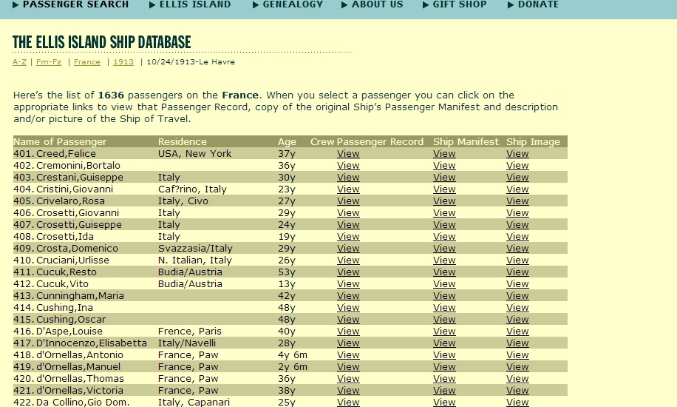
Task: Click residence cell 'Caf?rino, Italy'
Action: pyautogui.click(x=192, y=189)
